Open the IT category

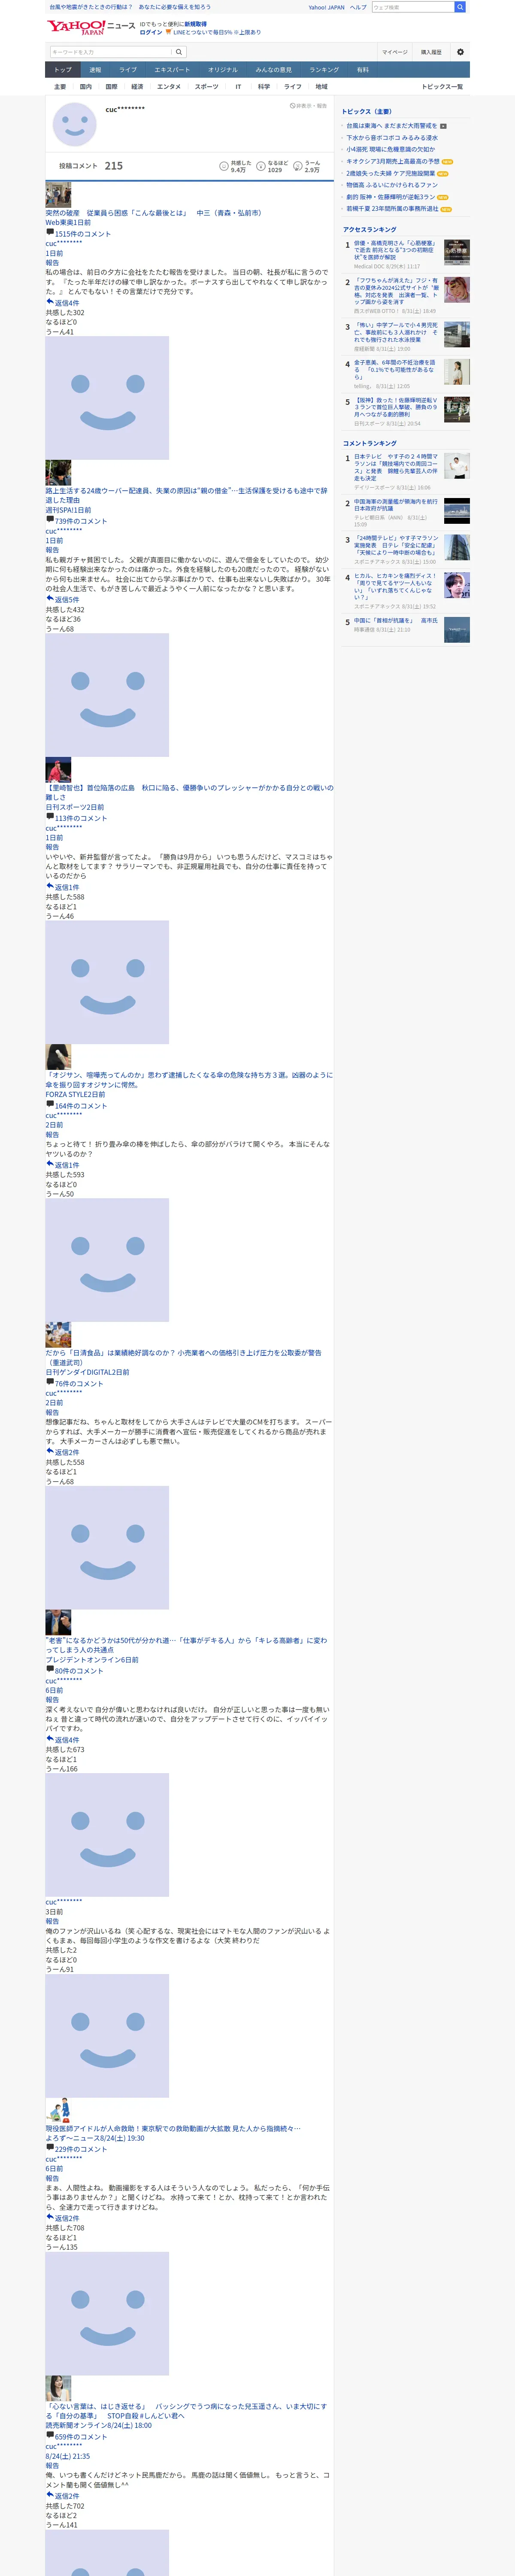(x=238, y=87)
